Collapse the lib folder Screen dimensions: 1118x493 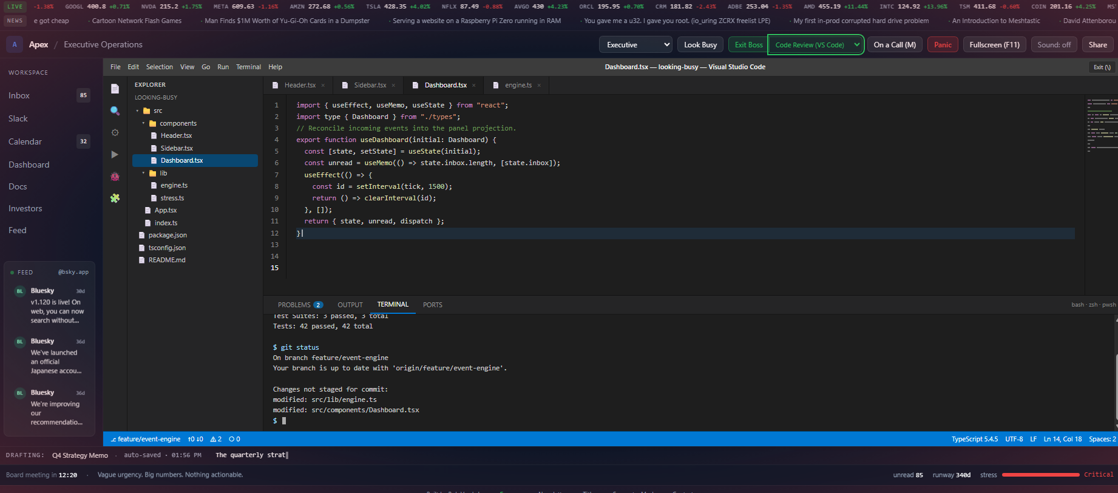point(144,173)
